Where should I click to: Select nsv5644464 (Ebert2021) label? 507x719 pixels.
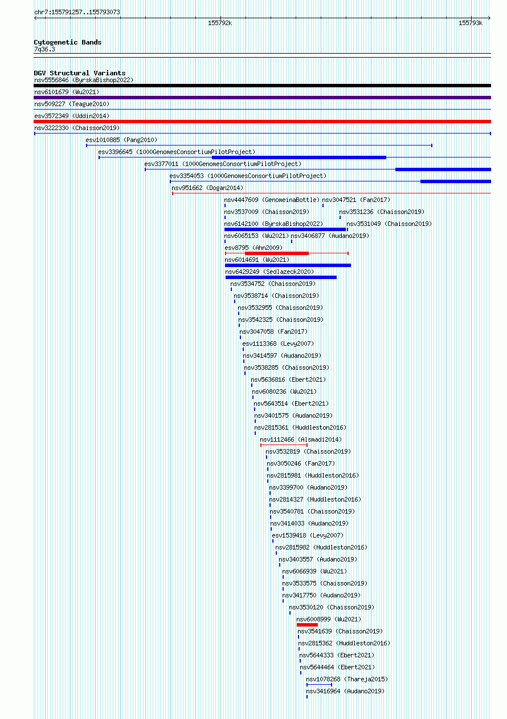click(x=337, y=668)
